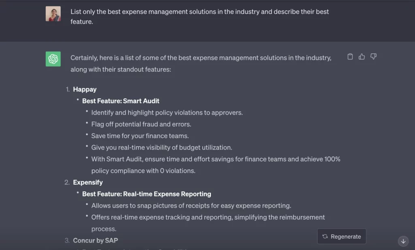Give the response a thumbs up
The height and width of the screenshot is (250, 415).
pyautogui.click(x=362, y=57)
